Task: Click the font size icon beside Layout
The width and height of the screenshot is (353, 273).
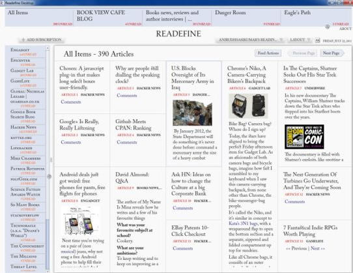Action: tap(317, 40)
